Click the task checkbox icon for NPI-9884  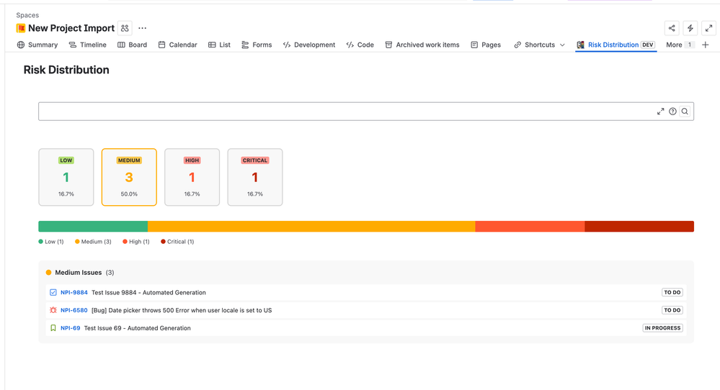pyautogui.click(x=53, y=292)
